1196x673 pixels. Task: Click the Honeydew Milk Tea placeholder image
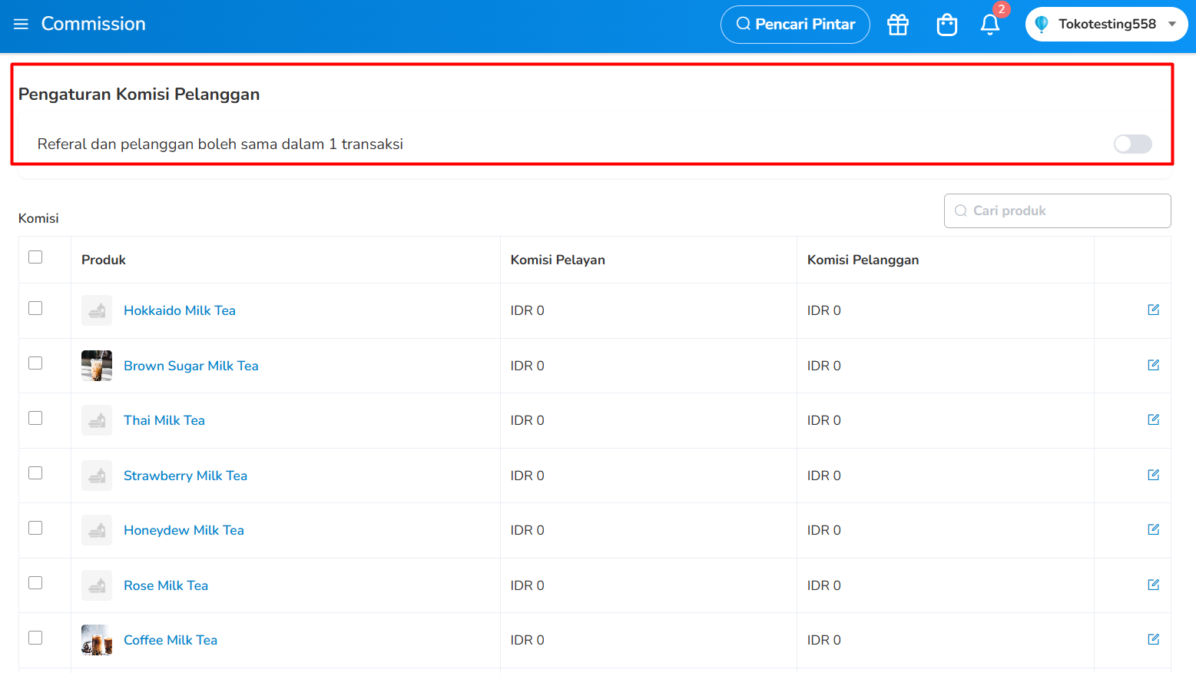tap(97, 530)
